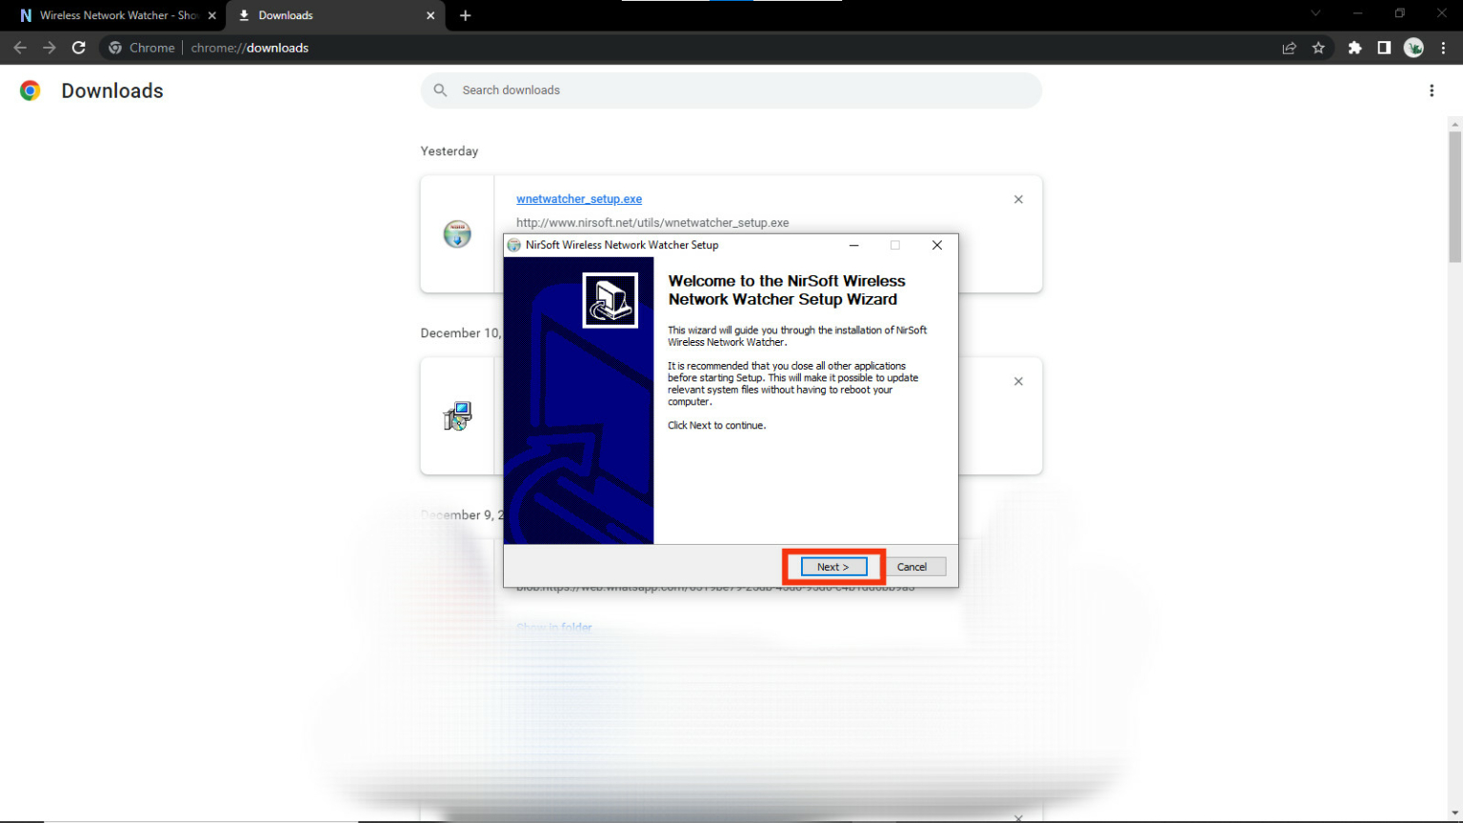Click the Downloads page scrollbar

1454,198
